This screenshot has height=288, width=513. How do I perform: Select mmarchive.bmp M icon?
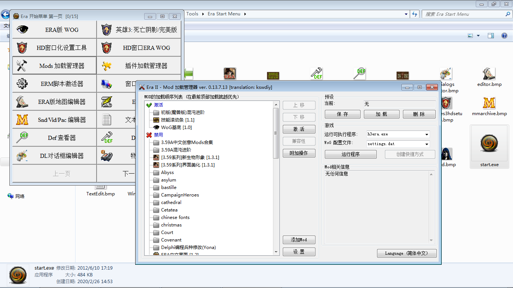(489, 103)
